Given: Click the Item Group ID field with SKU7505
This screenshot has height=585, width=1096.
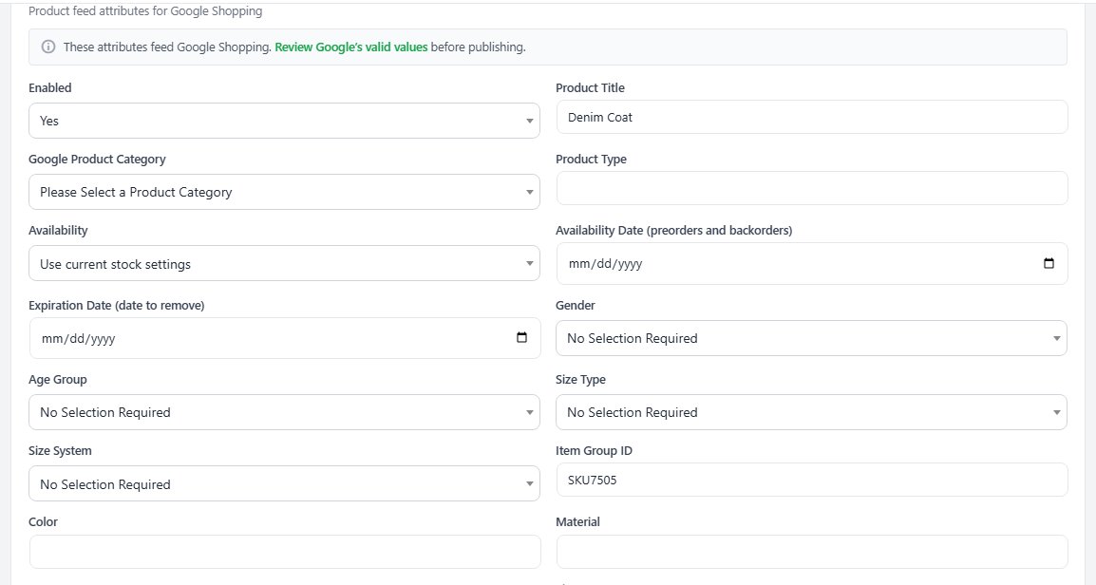Looking at the screenshot, I should click(x=811, y=480).
